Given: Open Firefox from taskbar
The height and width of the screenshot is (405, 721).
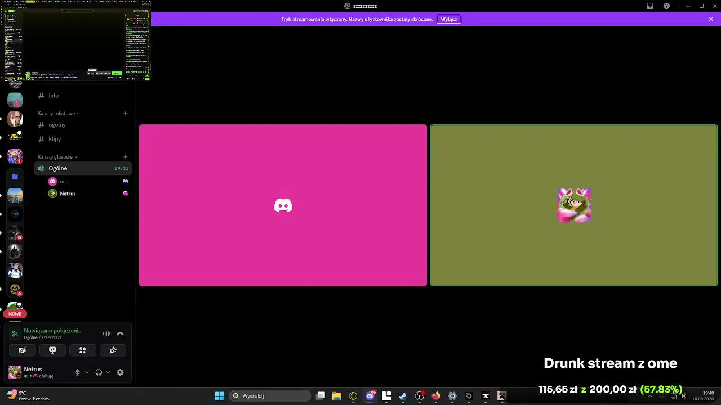Looking at the screenshot, I should [436, 396].
